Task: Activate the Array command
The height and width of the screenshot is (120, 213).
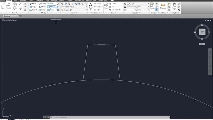Action: coord(51,10)
